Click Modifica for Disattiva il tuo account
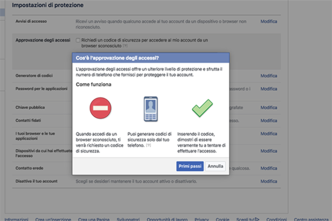 coord(269,182)
